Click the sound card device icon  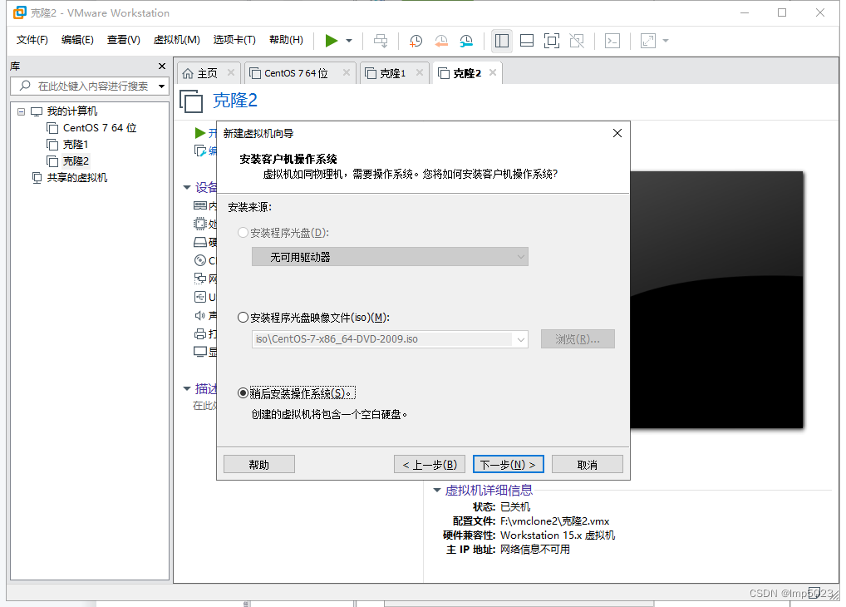click(x=200, y=315)
